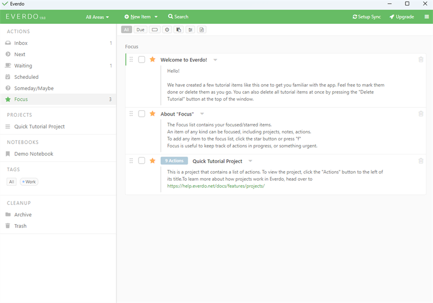This screenshot has width=433, height=303.
Task: Click the Welcome to Everdo! title
Action: 183,60
